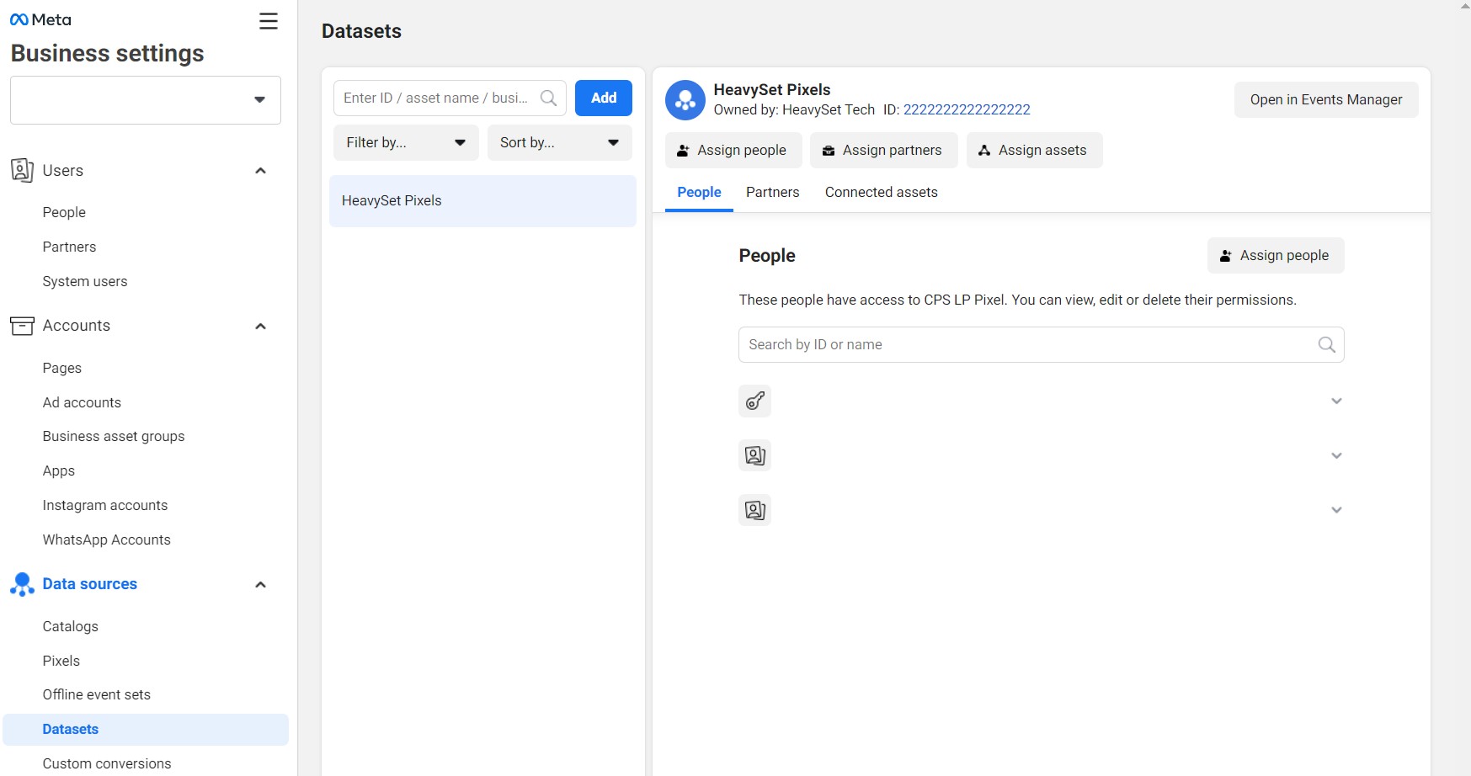Viewport: 1471px width, 776px height.
Task: Go to Ad accounts
Action: (x=82, y=402)
